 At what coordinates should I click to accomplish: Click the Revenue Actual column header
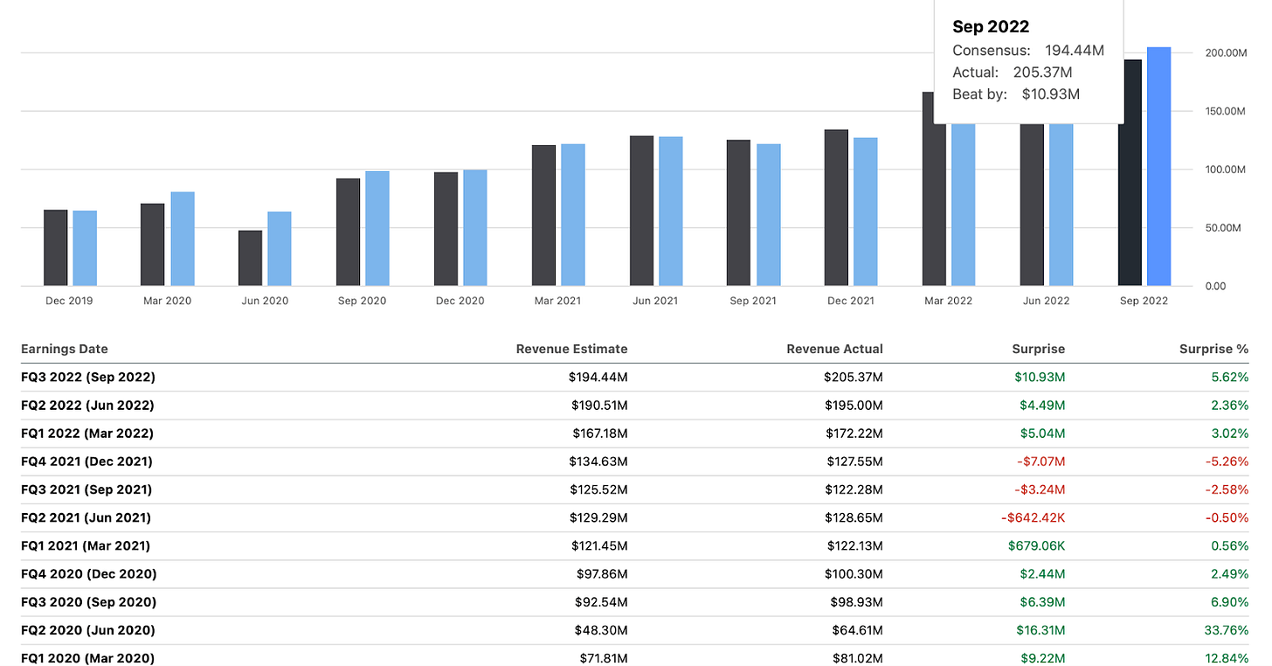(834, 349)
